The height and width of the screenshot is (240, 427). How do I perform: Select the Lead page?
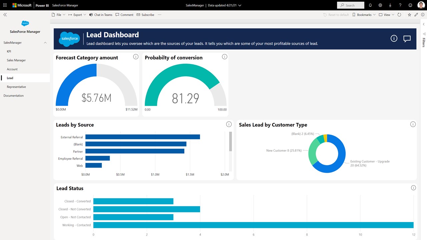(25, 78)
